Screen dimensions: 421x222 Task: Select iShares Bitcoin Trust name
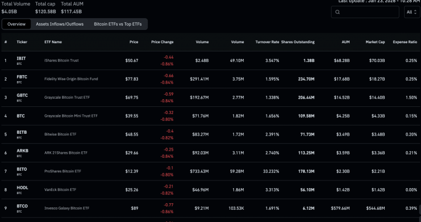(61, 60)
